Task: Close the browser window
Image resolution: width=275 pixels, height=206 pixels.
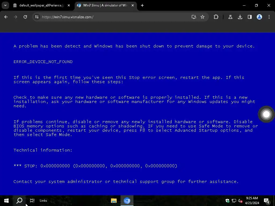Action: 269,5
